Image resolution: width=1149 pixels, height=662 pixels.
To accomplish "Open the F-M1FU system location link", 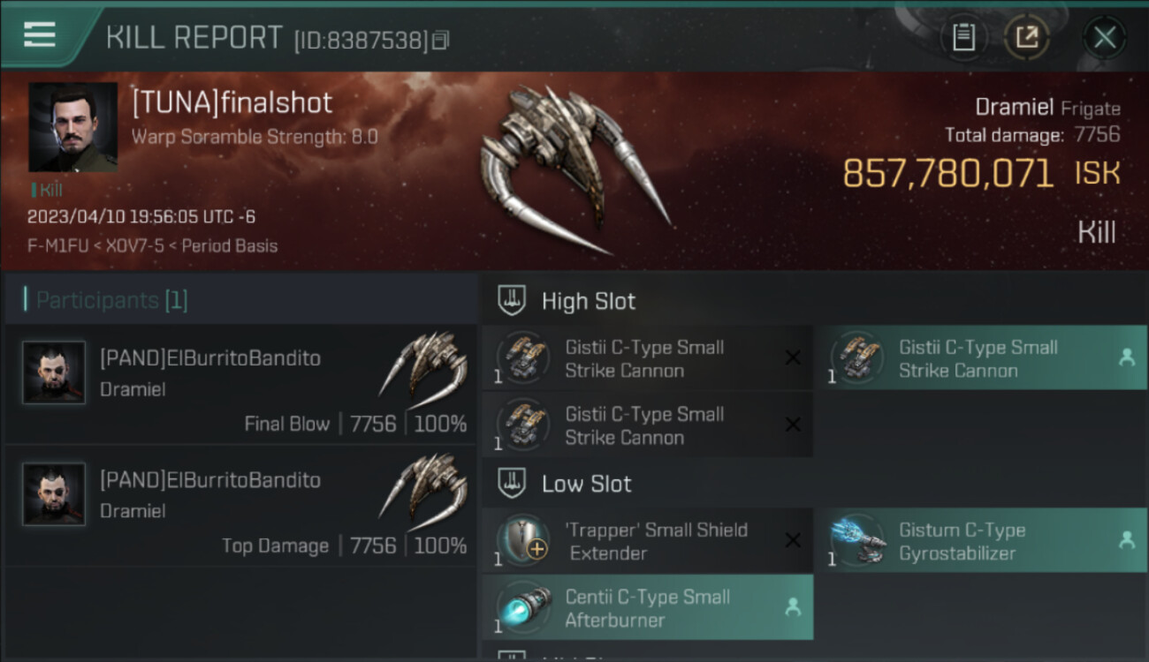I will point(58,245).
